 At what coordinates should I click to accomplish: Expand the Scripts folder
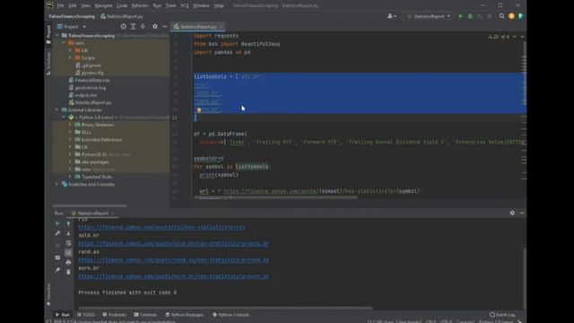click(x=70, y=57)
